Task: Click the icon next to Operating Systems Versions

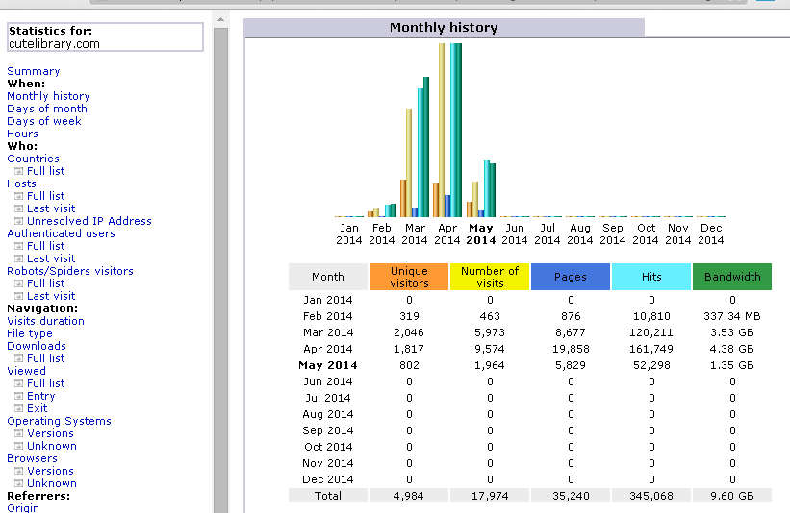Action: (x=18, y=433)
